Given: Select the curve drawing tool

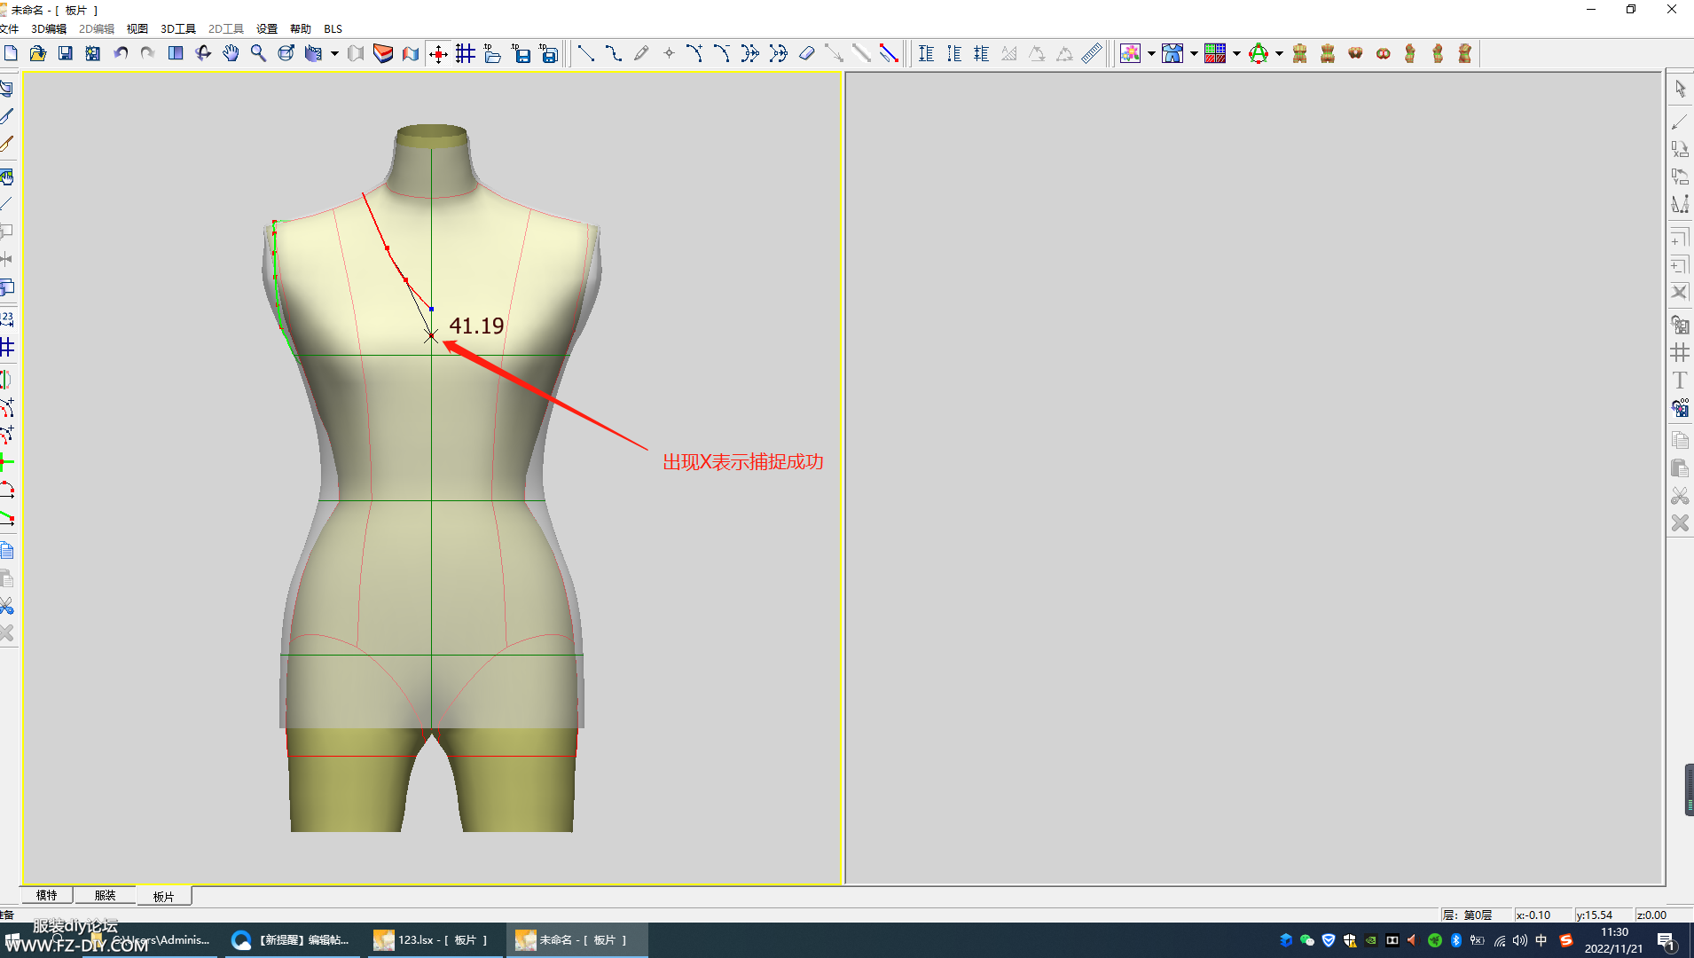Looking at the screenshot, I should point(614,54).
